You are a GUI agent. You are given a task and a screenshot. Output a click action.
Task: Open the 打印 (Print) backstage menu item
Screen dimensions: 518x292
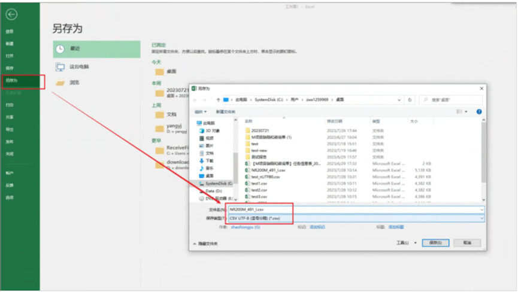click(10, 105)
